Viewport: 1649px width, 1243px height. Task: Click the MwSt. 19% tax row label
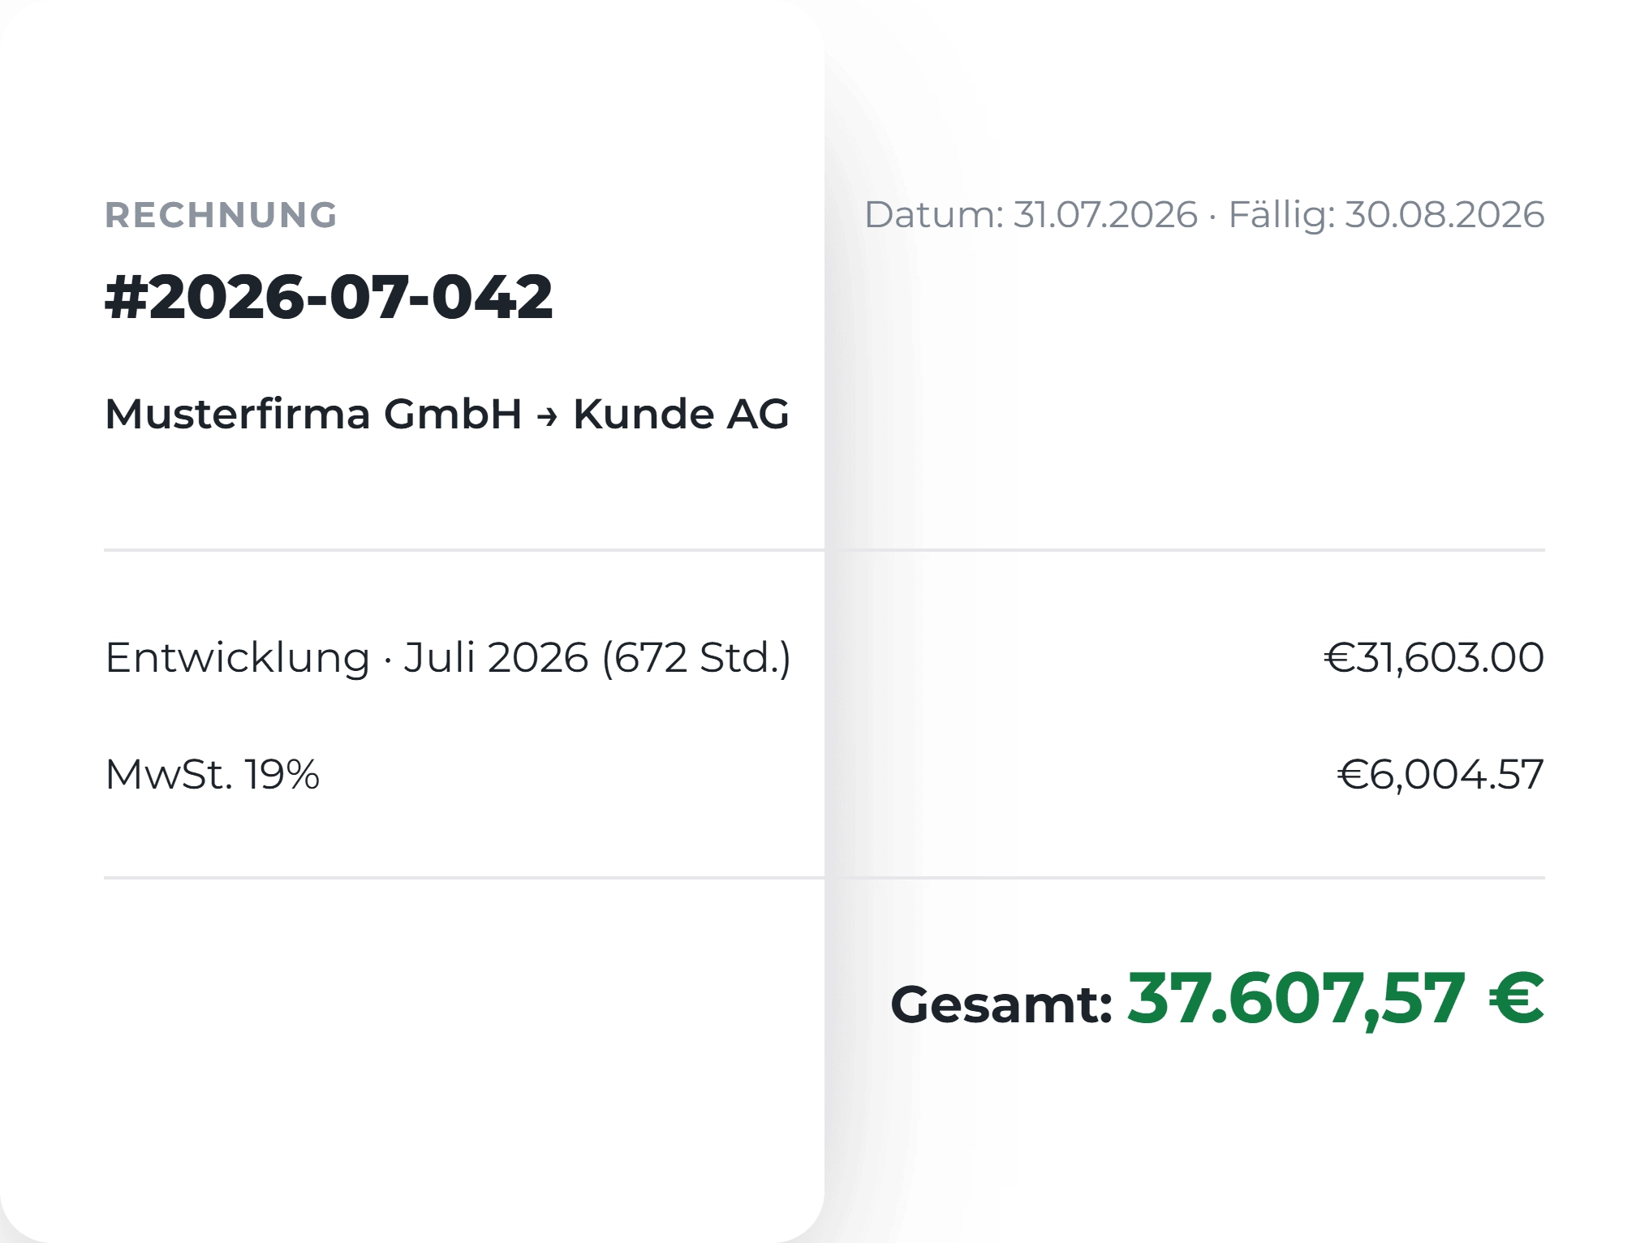coord(213,774)
